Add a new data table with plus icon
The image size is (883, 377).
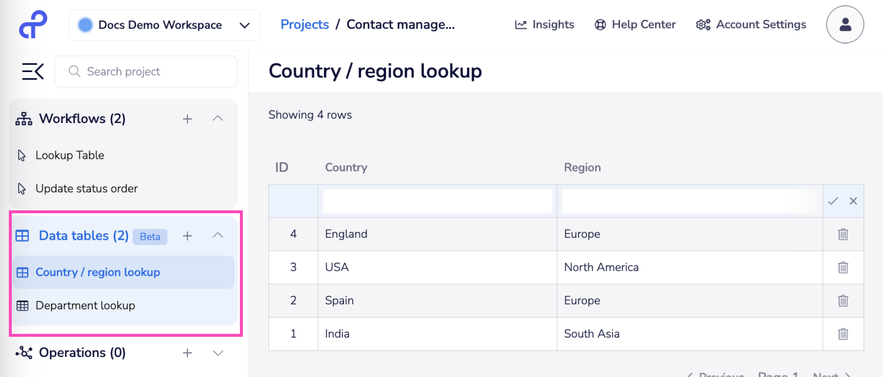coord(187,236)
